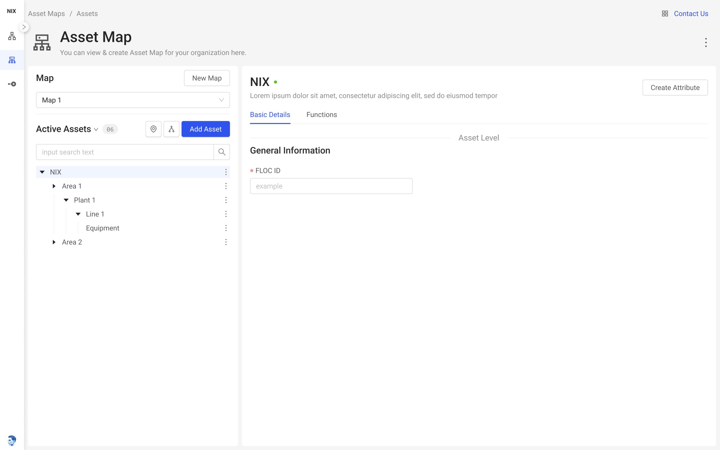Select the Basic Details tab
Screen dimensions: 720x450
point(270,115)
